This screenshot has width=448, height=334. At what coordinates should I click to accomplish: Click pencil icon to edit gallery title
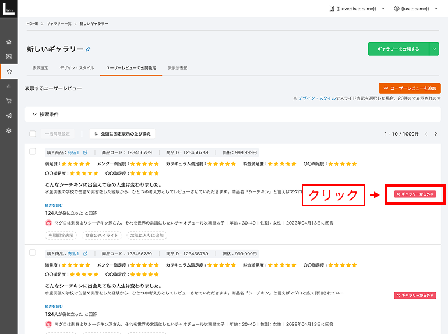point(89,49)
